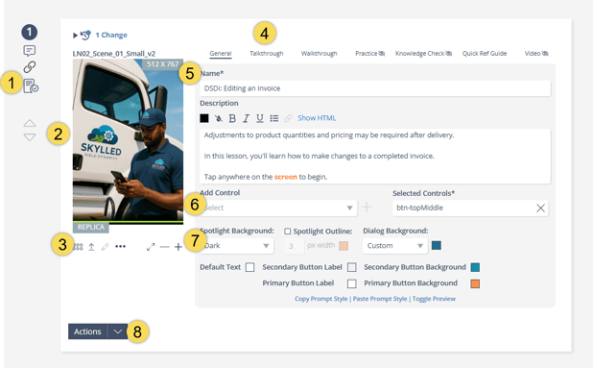The image size is (593, 368).
Task: Toggle the Secondary Button Label checkbox
Action: [x=352, y=267]
